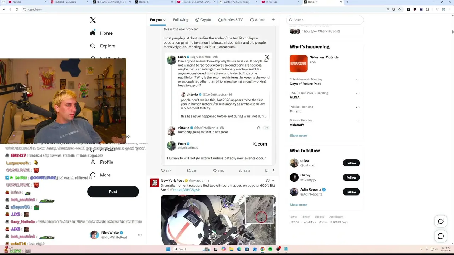Open more options for Finland trend
The image size is (454, 255).
click(x=358, y=107)
